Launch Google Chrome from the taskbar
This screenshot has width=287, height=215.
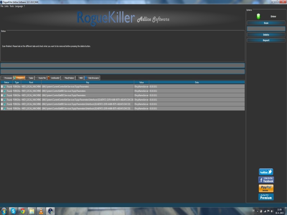22,211
